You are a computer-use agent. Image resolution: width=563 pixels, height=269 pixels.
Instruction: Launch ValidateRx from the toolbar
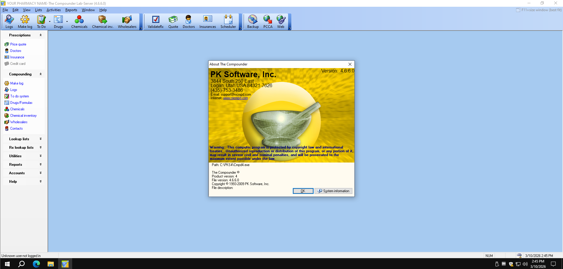[x=155, y=22]
